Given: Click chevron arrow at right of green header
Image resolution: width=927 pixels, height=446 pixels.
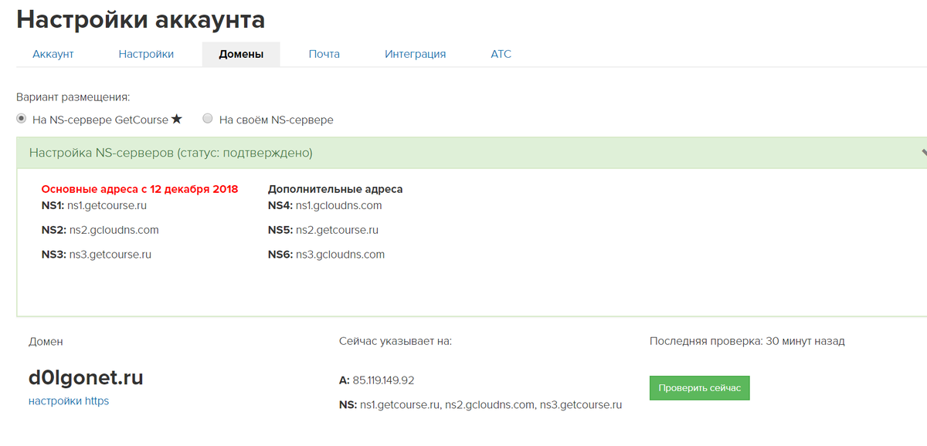Looking at the screenshot, I should tap(922, 153).
